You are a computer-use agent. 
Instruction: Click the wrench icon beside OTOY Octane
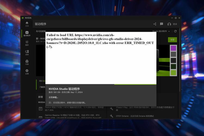[x=112, y=116]
